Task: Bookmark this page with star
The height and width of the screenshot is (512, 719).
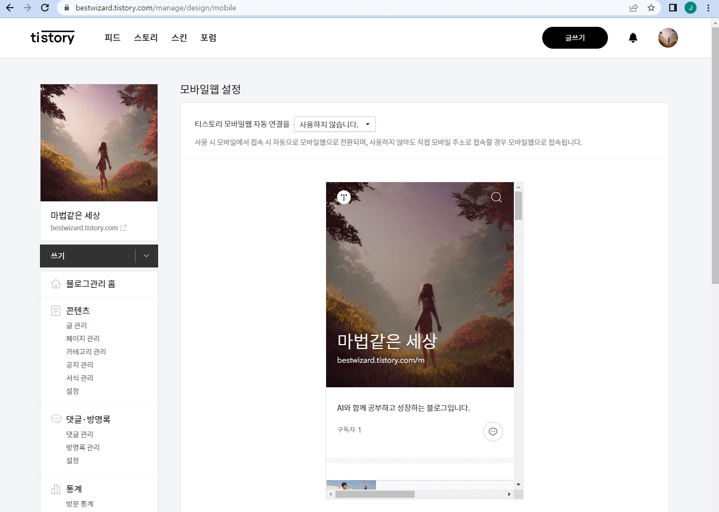Action: click(x=651, y=8)
